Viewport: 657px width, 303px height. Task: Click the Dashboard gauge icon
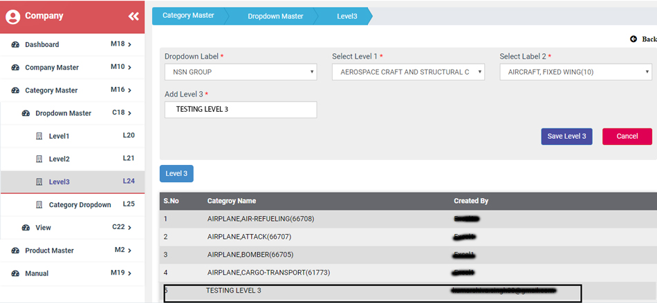point(15,45)
